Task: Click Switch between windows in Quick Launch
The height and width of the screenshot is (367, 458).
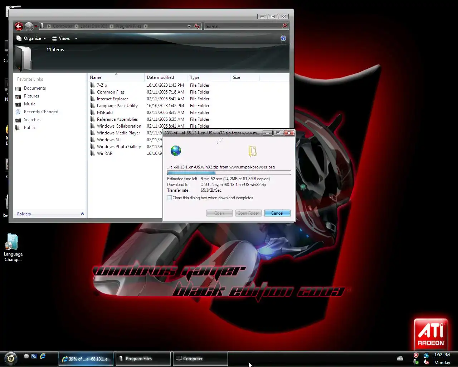Action: point(34,356)
